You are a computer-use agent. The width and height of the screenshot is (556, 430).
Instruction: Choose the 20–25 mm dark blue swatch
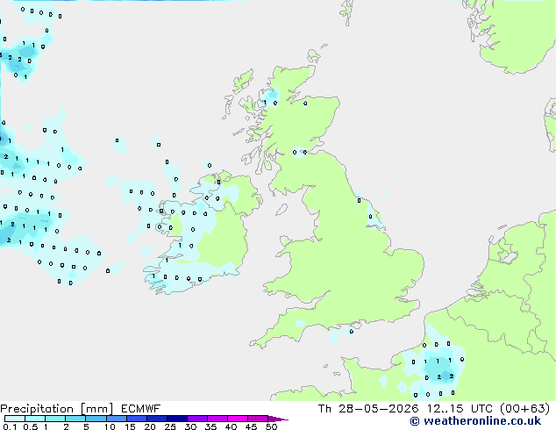coord(156,419)
